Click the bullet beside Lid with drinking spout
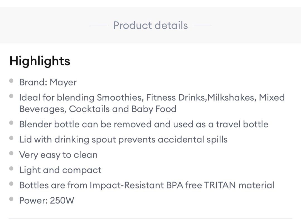301x220 pixels. [x=11, y=138]
